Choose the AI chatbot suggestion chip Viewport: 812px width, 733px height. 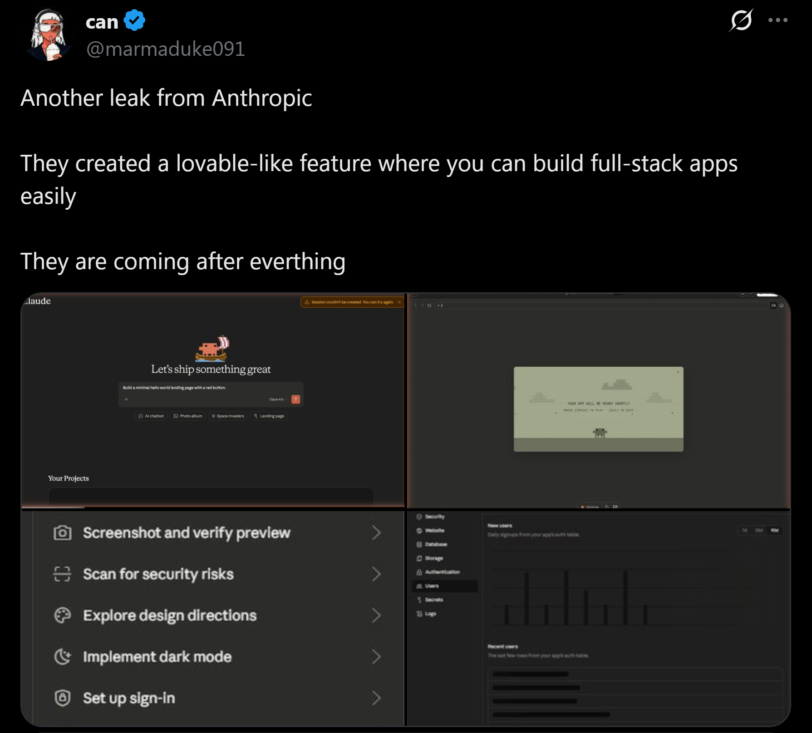coord(151,416)
